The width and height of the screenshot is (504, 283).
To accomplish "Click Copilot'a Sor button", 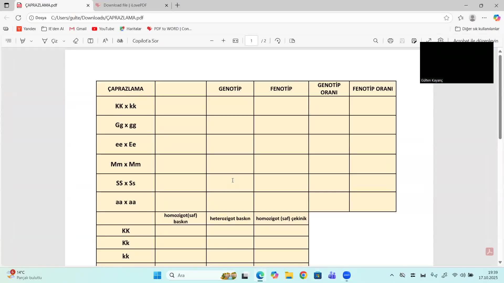I will click(x=145, y=41).
